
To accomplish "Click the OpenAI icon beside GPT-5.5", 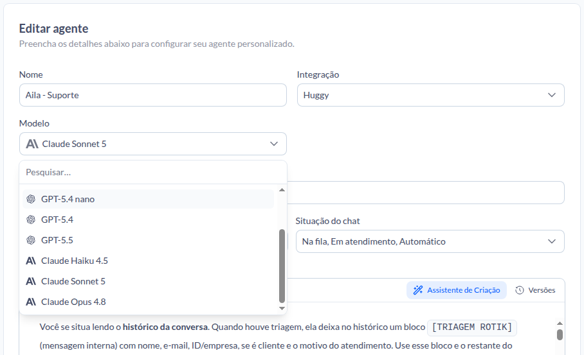I will click(x=31, y=240).
